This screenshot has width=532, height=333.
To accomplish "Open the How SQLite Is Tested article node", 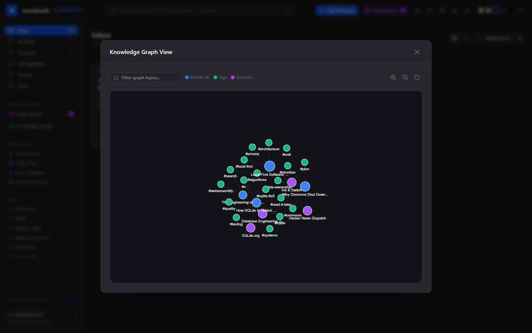I will coord(256,203).
